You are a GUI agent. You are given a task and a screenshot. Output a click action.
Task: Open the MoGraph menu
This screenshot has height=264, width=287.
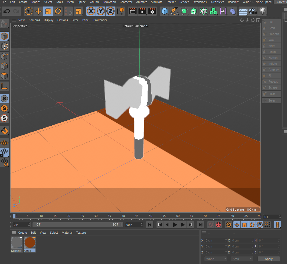tap(110, 2)
